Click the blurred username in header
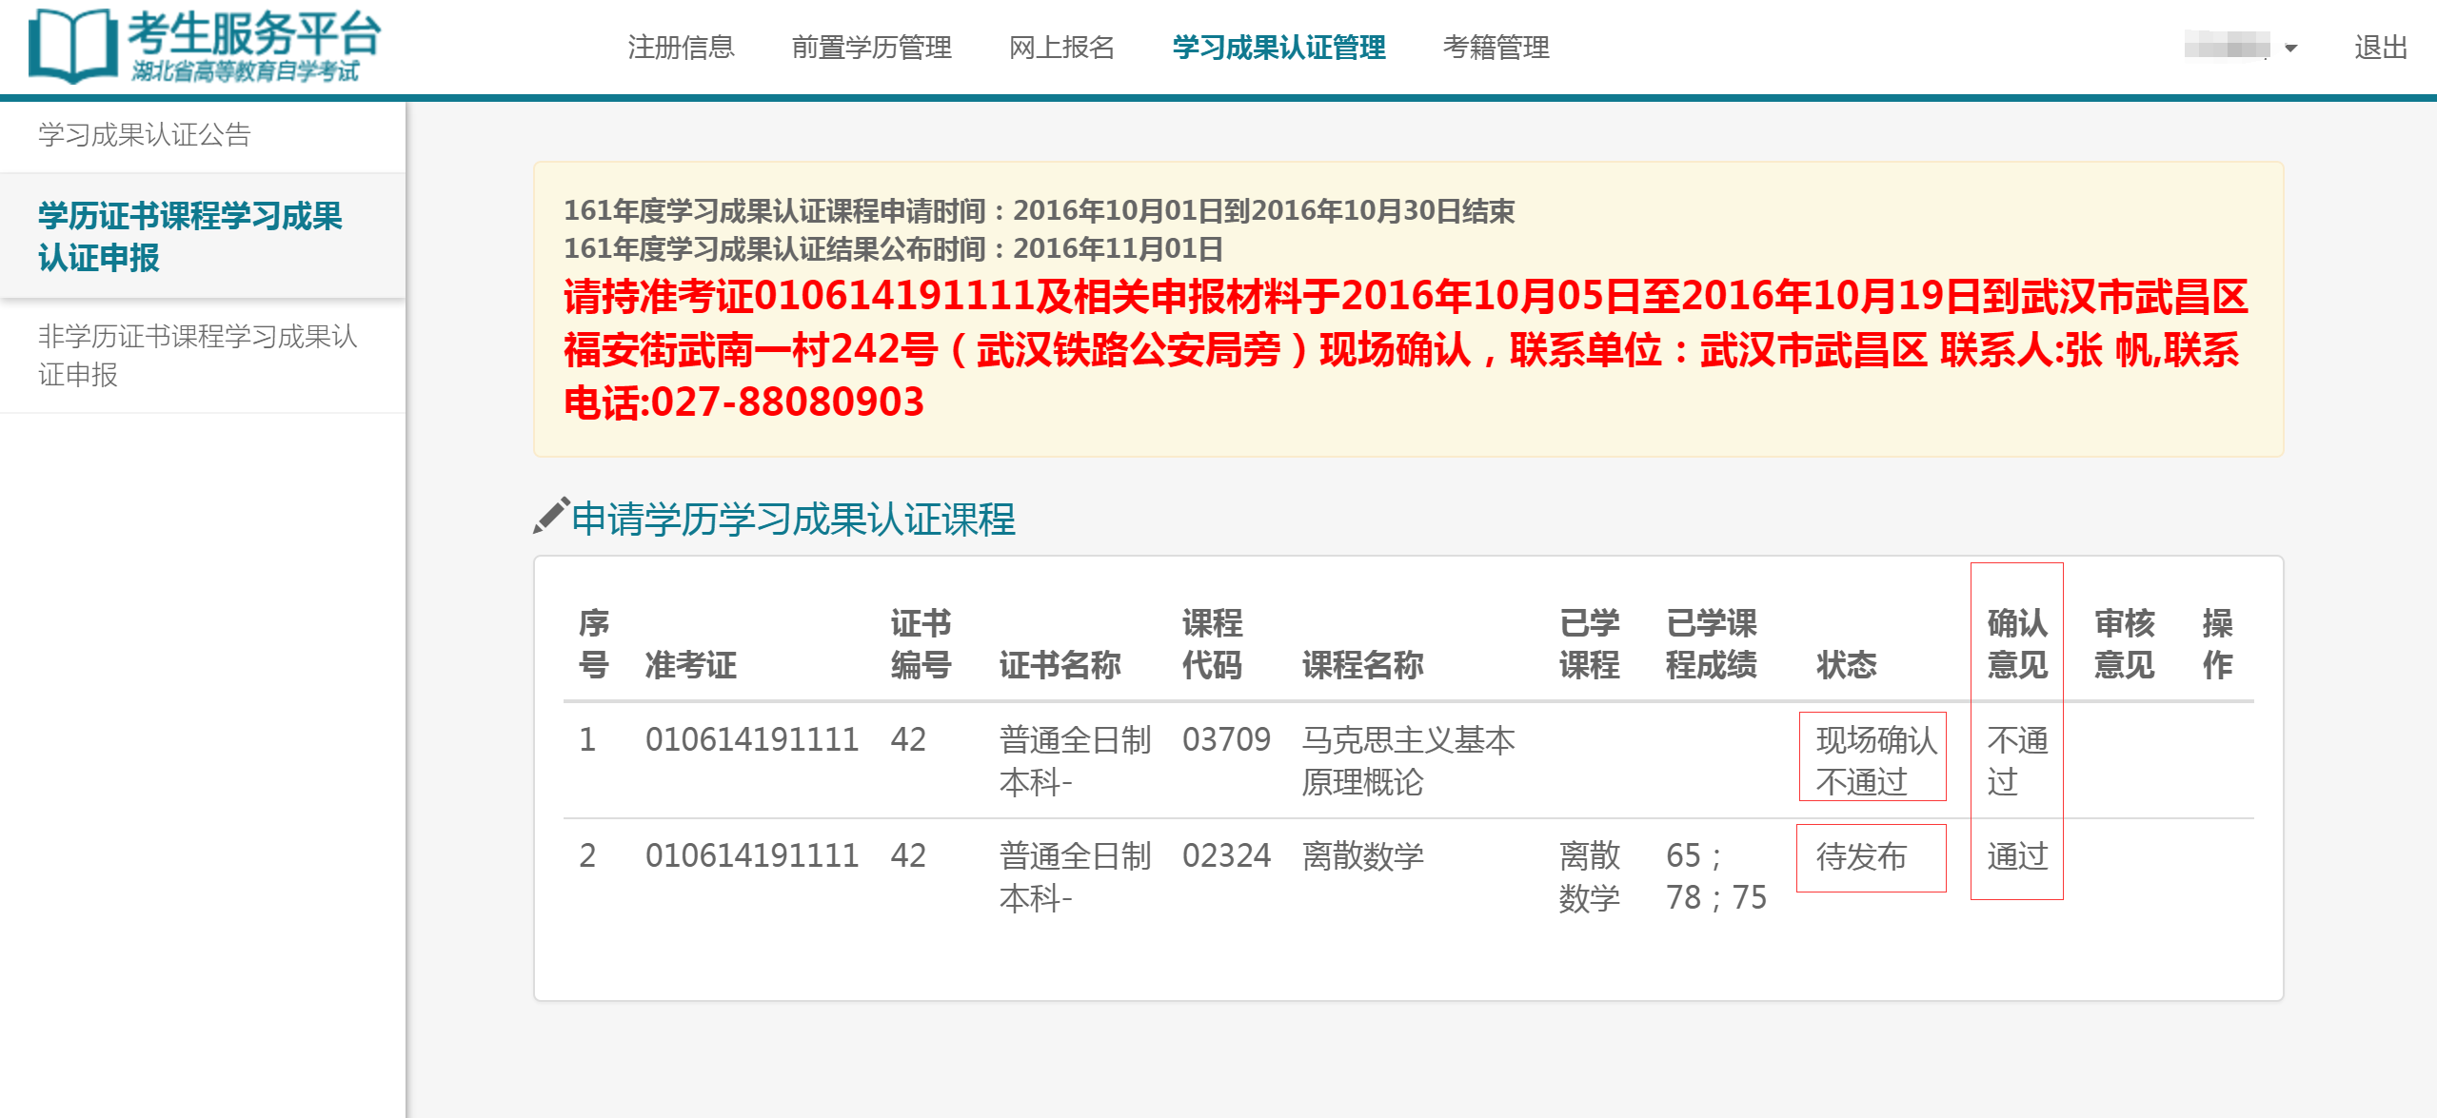This screenshot has height=1118, width=2437. coord(2226,46)
